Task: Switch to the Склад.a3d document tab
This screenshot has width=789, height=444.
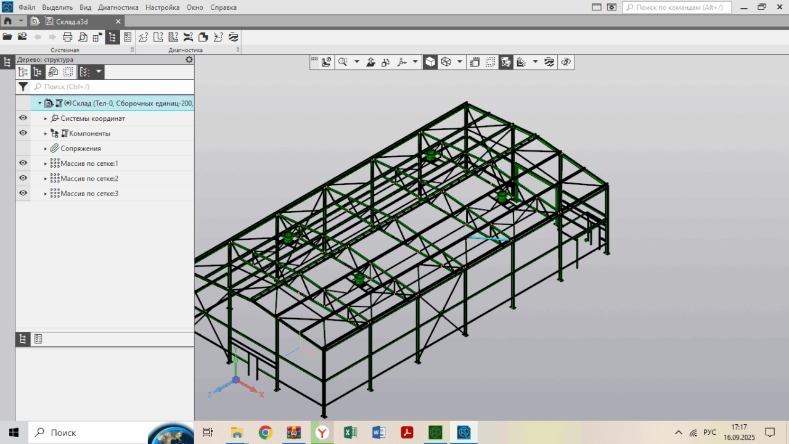Action: coord(72,22)
